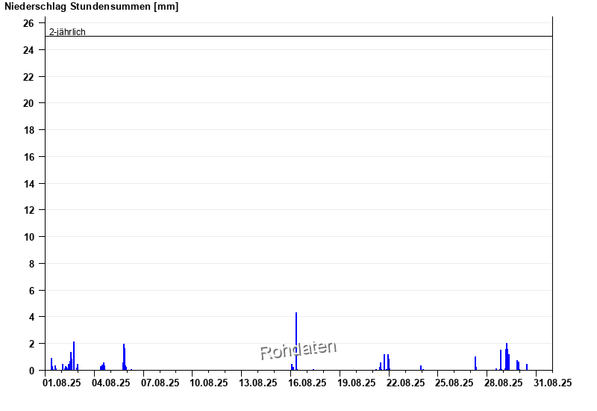Click the 2 mm bar just after 04.08.25
597x411 pixels.
[124, 357]
